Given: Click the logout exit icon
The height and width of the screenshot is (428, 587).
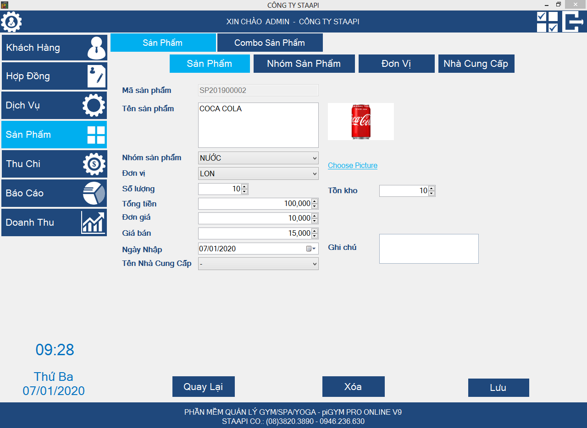Looking at the screenshot, I should click(573, 22).
